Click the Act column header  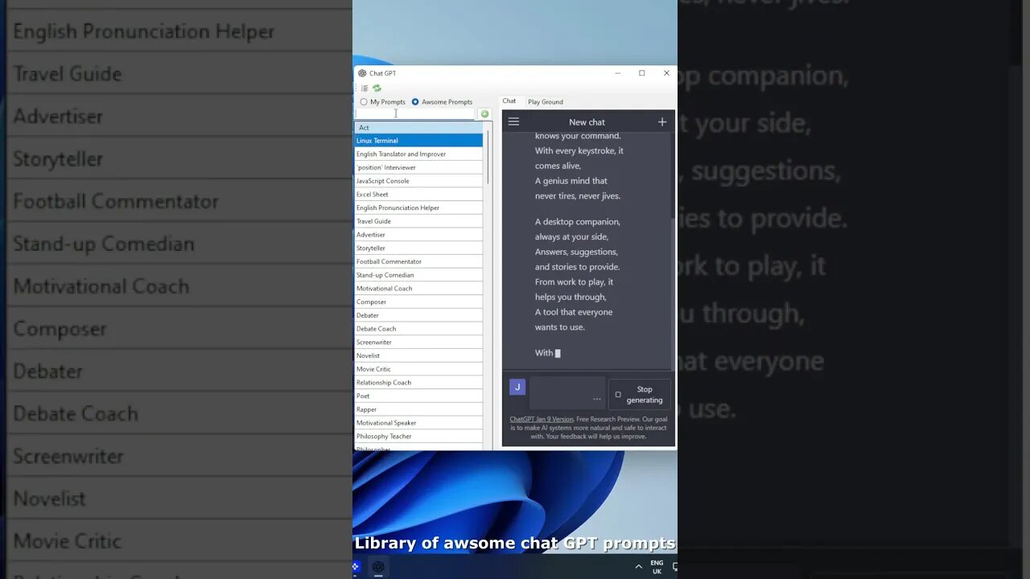[x=418, y=128]
